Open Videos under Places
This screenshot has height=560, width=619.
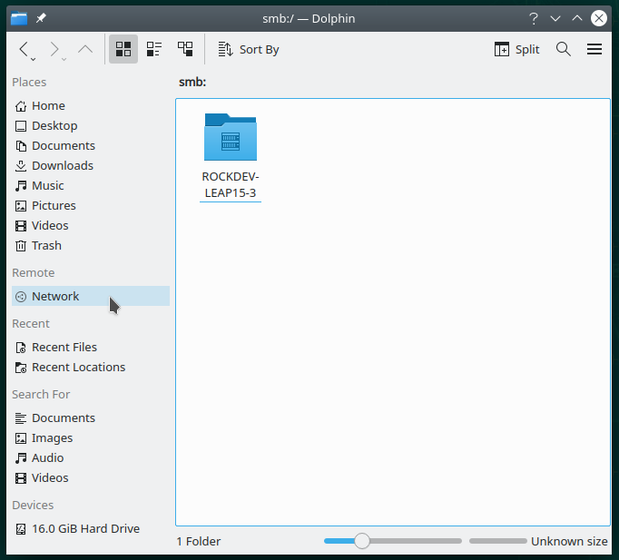(x=91, y=226)
